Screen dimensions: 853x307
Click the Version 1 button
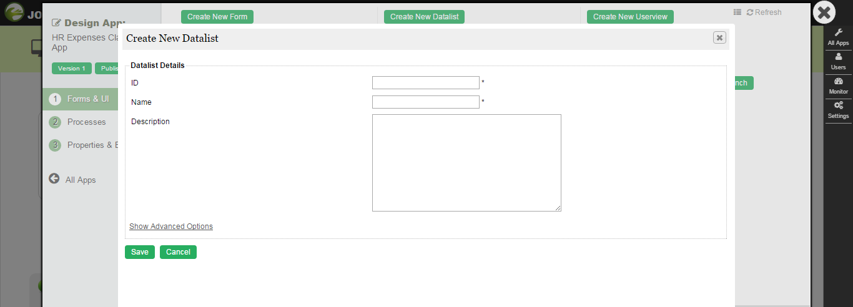click(x=72, y=69)
